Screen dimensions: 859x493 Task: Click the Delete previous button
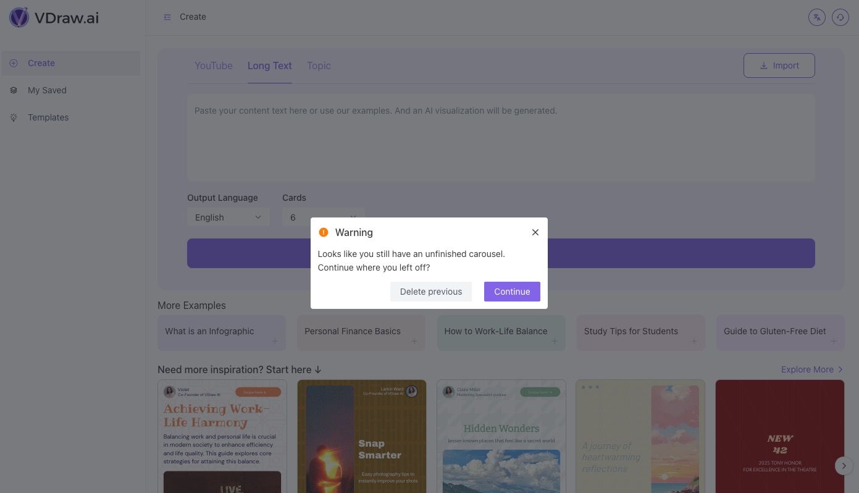click(430, 292)
